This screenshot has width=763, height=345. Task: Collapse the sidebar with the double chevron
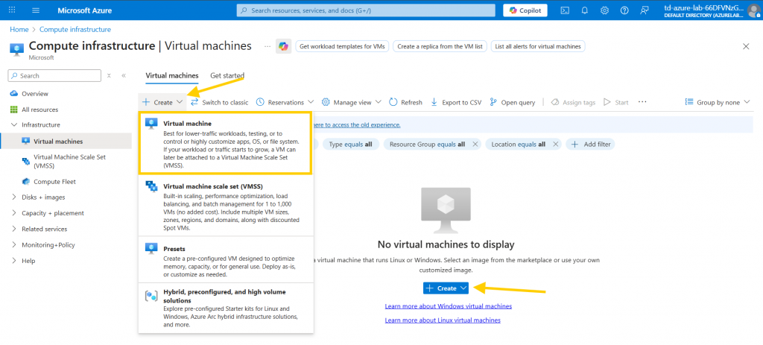[x=124, y=75]
